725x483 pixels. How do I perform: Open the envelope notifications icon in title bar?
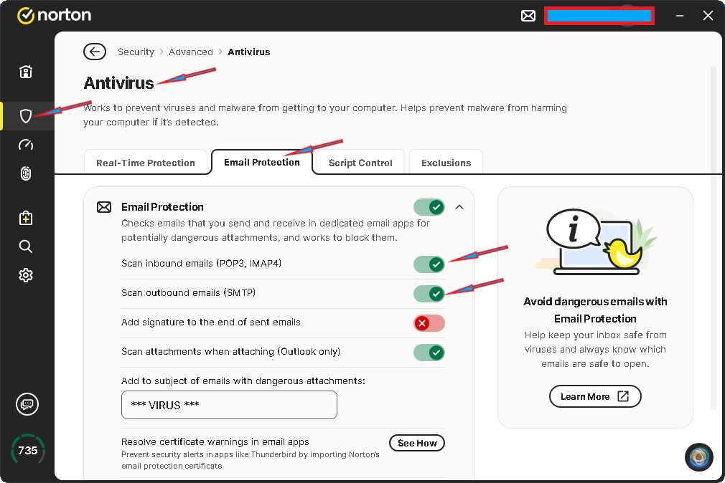[528, 16]
